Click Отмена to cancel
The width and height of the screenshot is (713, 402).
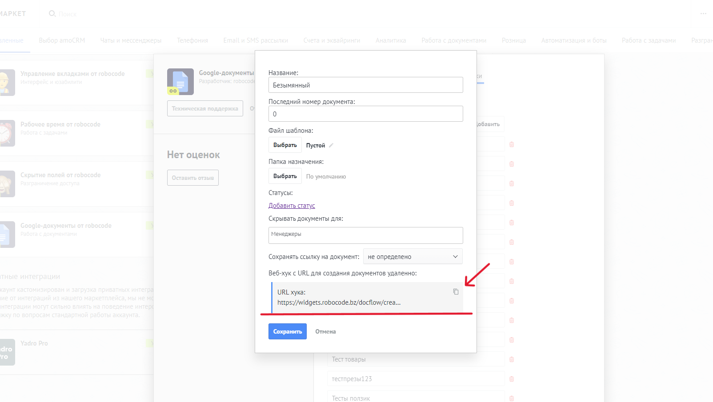point(325,331)
